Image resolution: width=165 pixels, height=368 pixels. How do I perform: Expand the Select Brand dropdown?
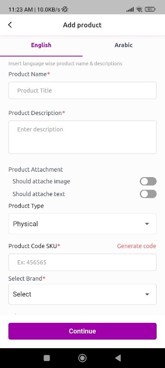point(82,294)
